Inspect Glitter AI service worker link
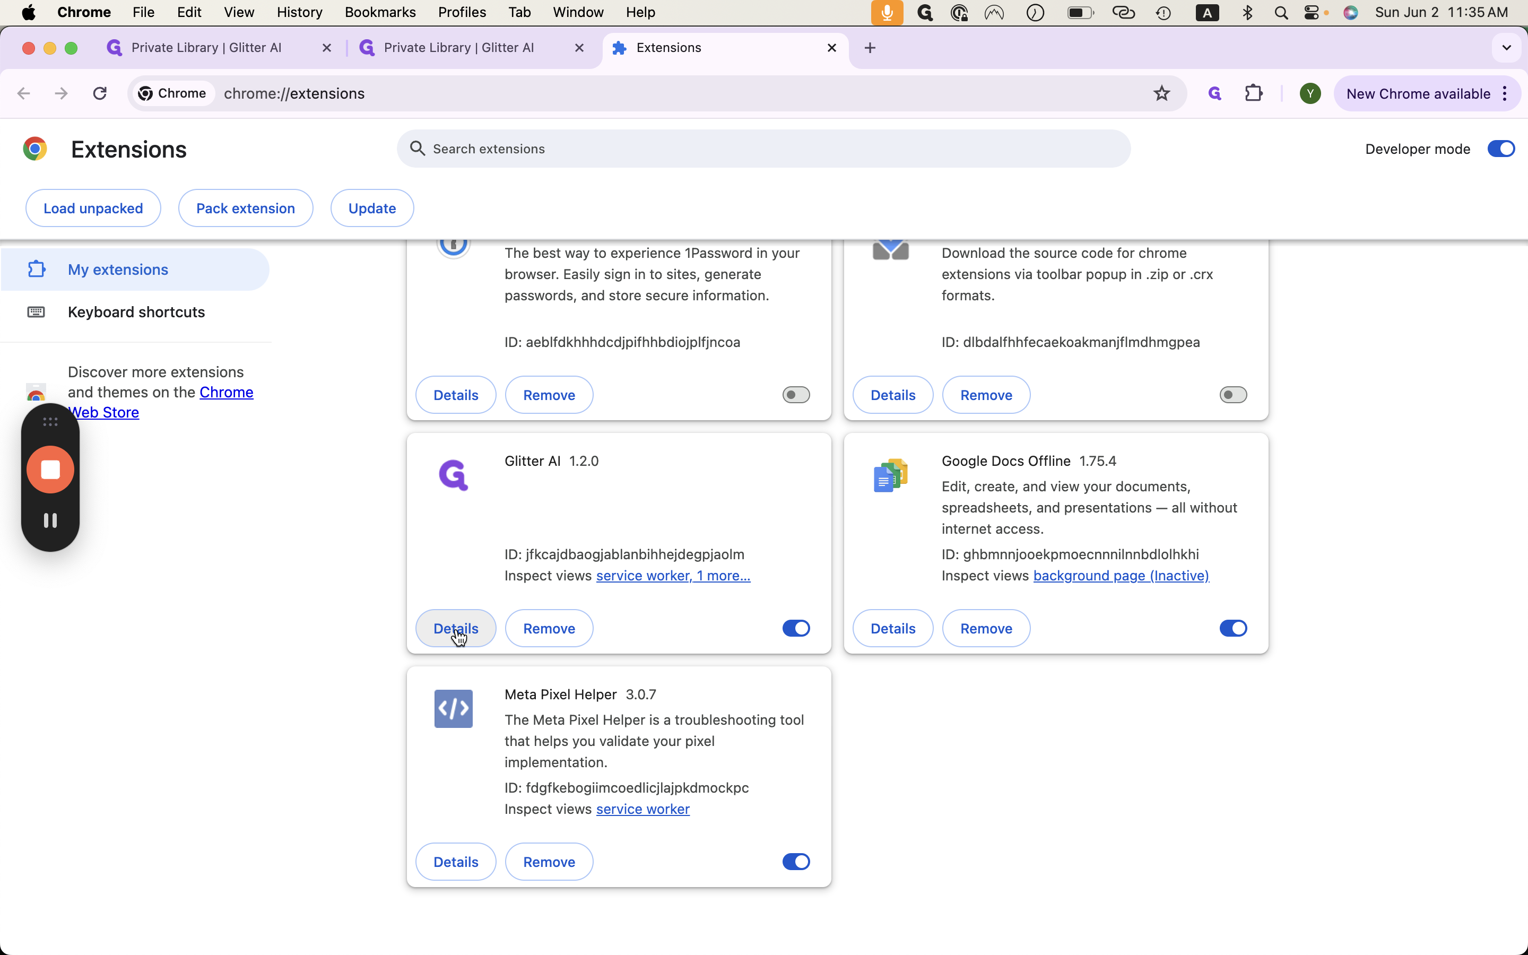This screenshot has width=1528, height=955. (x=673, y=576)
